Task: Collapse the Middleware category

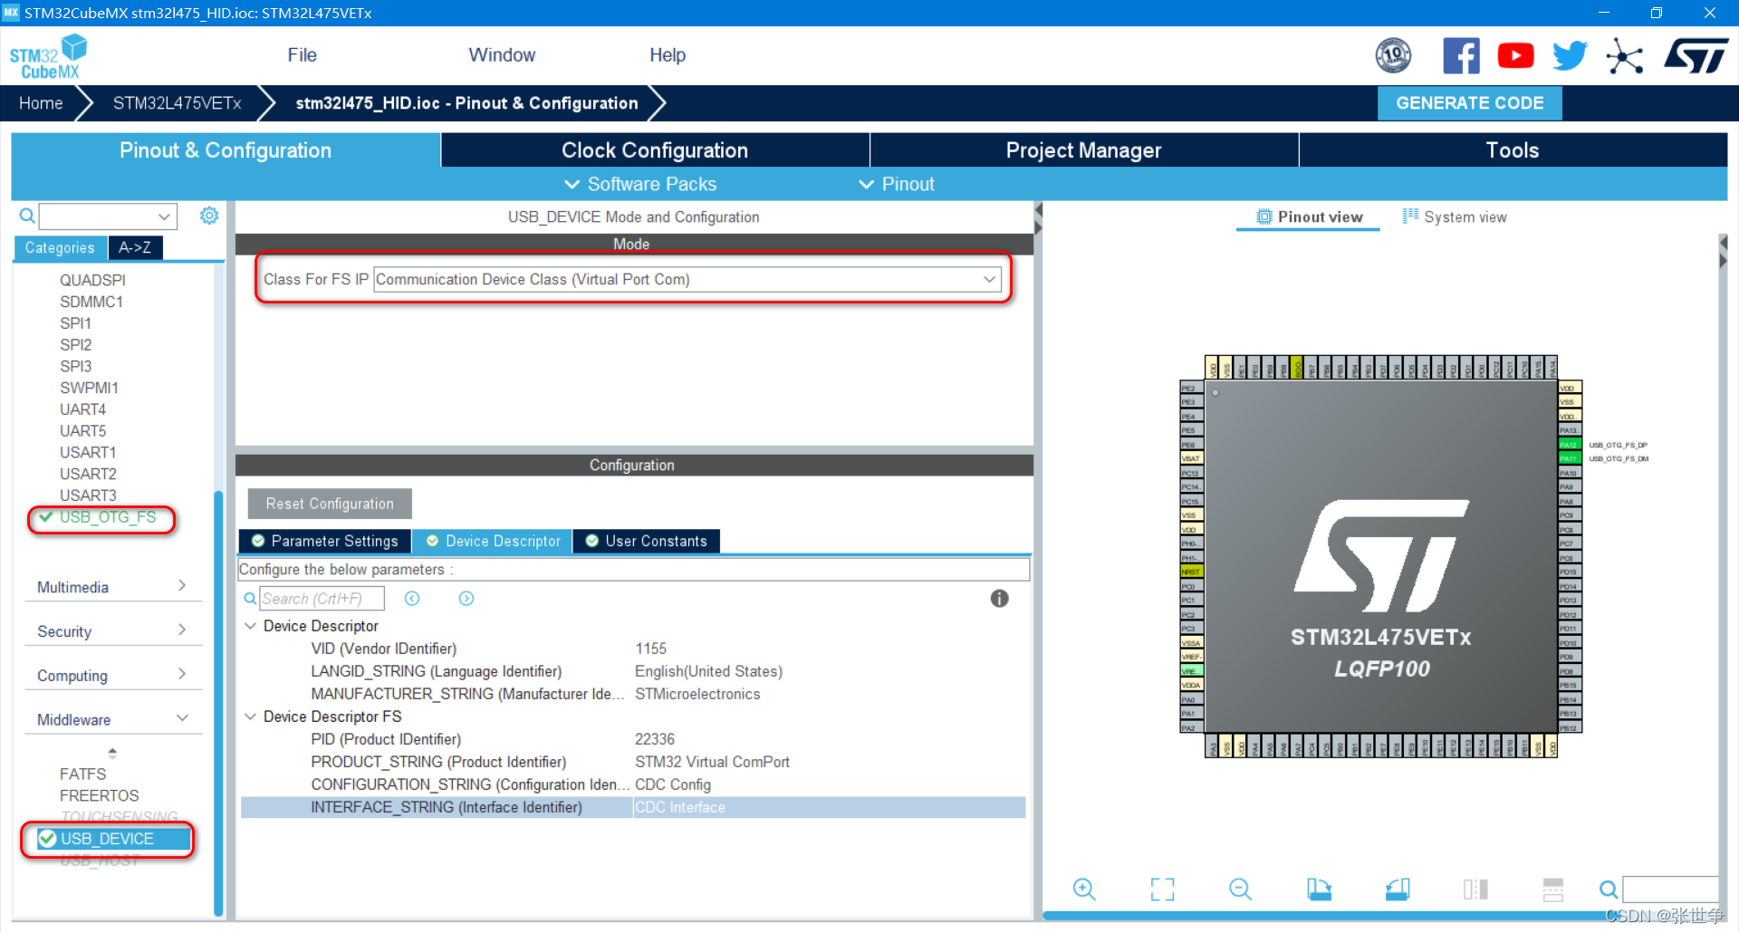Action: coord(112,720)
